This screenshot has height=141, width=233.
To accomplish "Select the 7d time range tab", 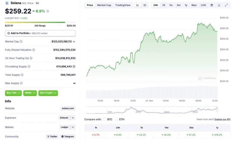I will (164, 5).
